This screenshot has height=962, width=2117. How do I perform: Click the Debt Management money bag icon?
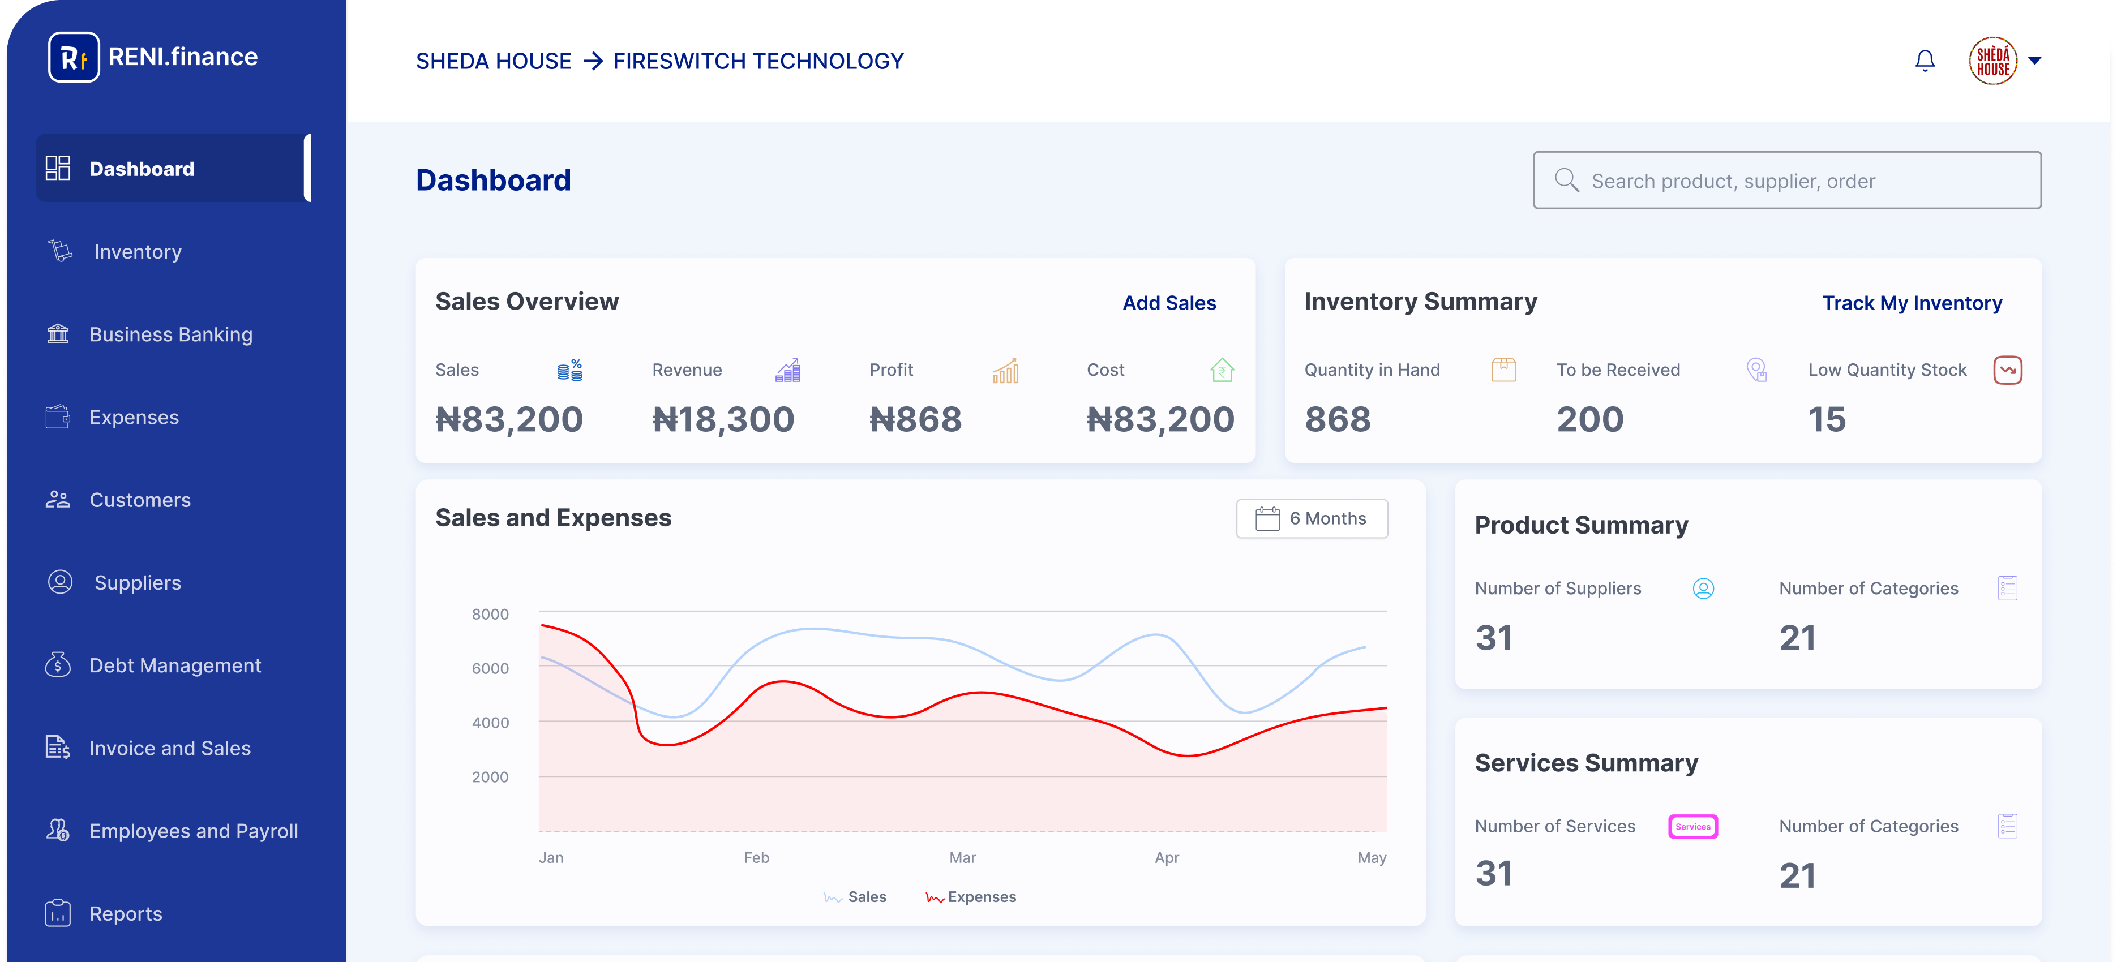point(58,664)
